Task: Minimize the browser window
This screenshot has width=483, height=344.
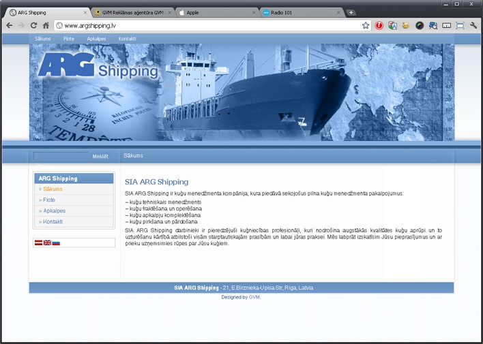Action: click(x=445, y=4)
